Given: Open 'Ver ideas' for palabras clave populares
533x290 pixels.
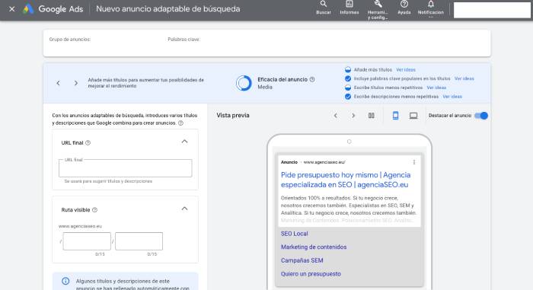Looking at the screenshot, I should click(x=464, y=78).
